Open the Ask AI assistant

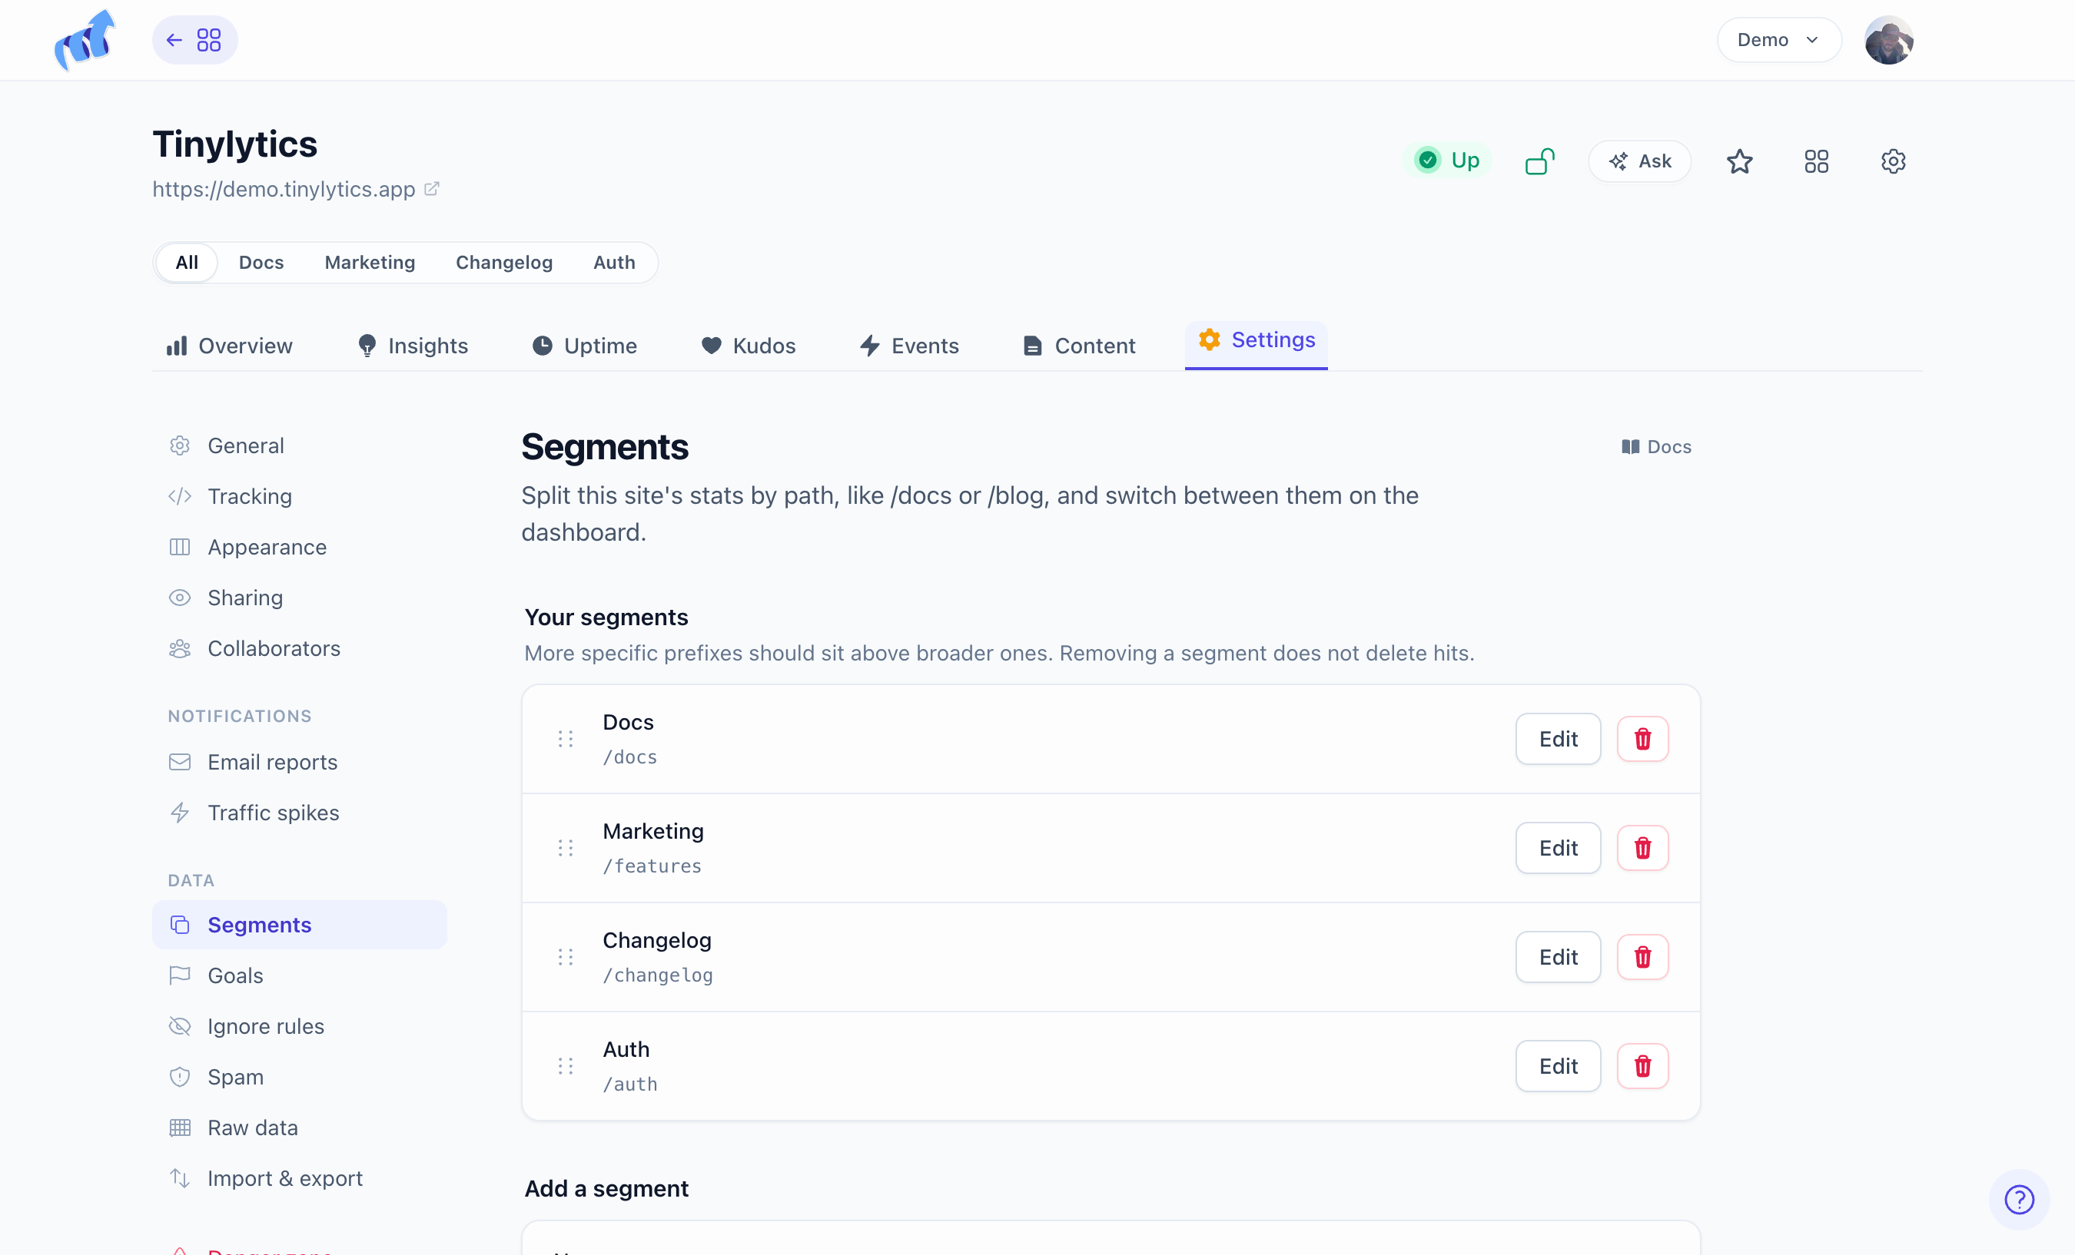[x=1638, y=161]
